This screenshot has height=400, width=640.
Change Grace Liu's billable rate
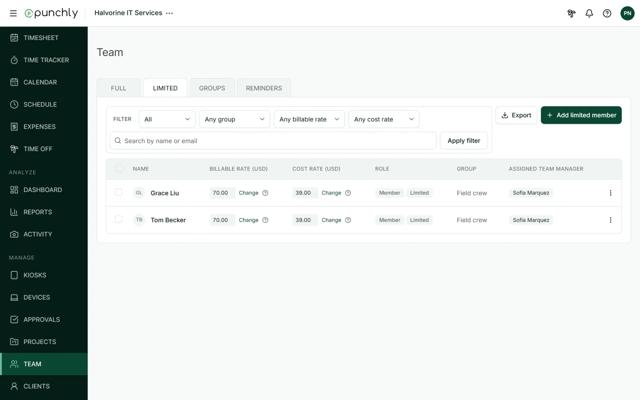248,193
